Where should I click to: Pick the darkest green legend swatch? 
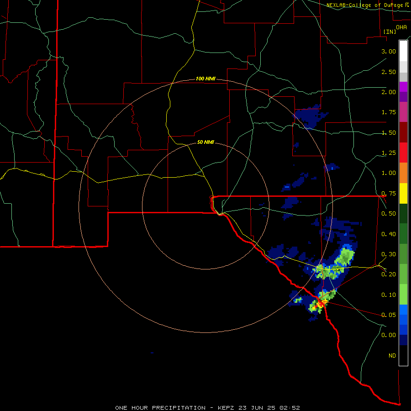pyautogui.click(x=403, y=213)
